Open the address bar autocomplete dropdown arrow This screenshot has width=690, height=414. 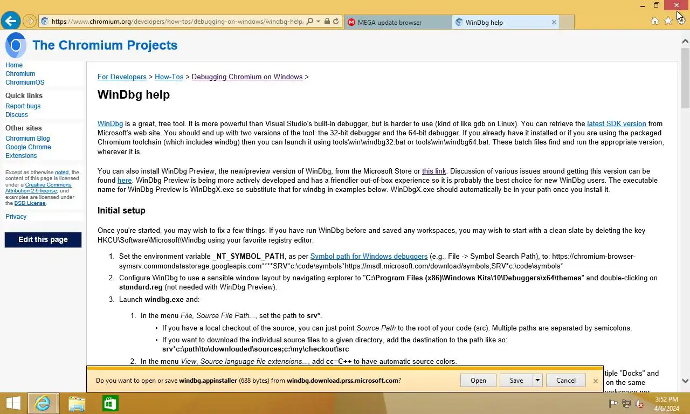click(319, 22)
